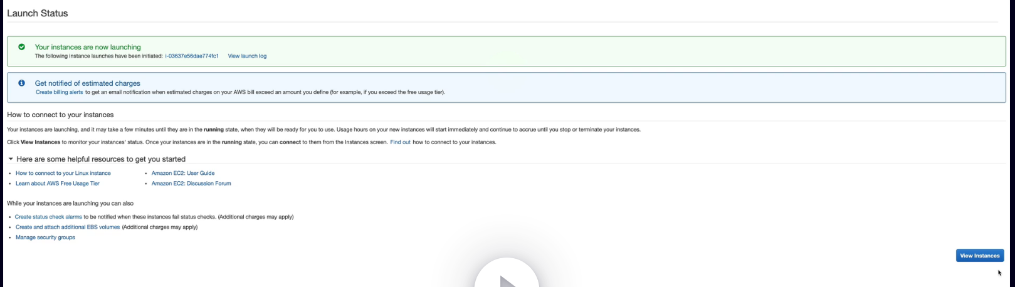Click 'Your instances are now launching' text

(x=88, y=47)
